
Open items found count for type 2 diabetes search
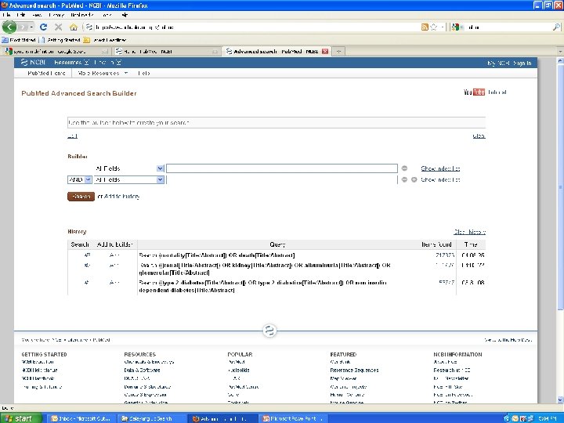tap(446, 283)
